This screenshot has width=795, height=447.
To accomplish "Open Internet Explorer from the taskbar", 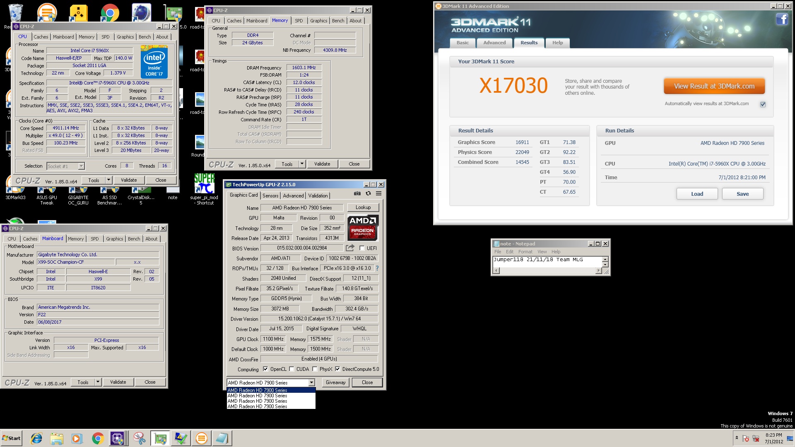I will [37, 438].
